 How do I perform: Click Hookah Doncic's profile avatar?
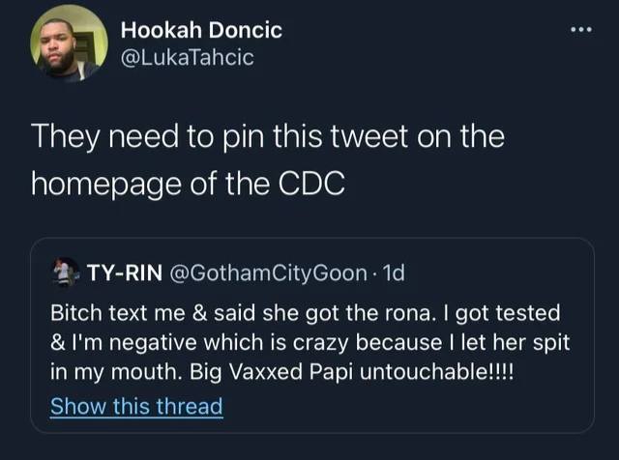click(69, 43)
